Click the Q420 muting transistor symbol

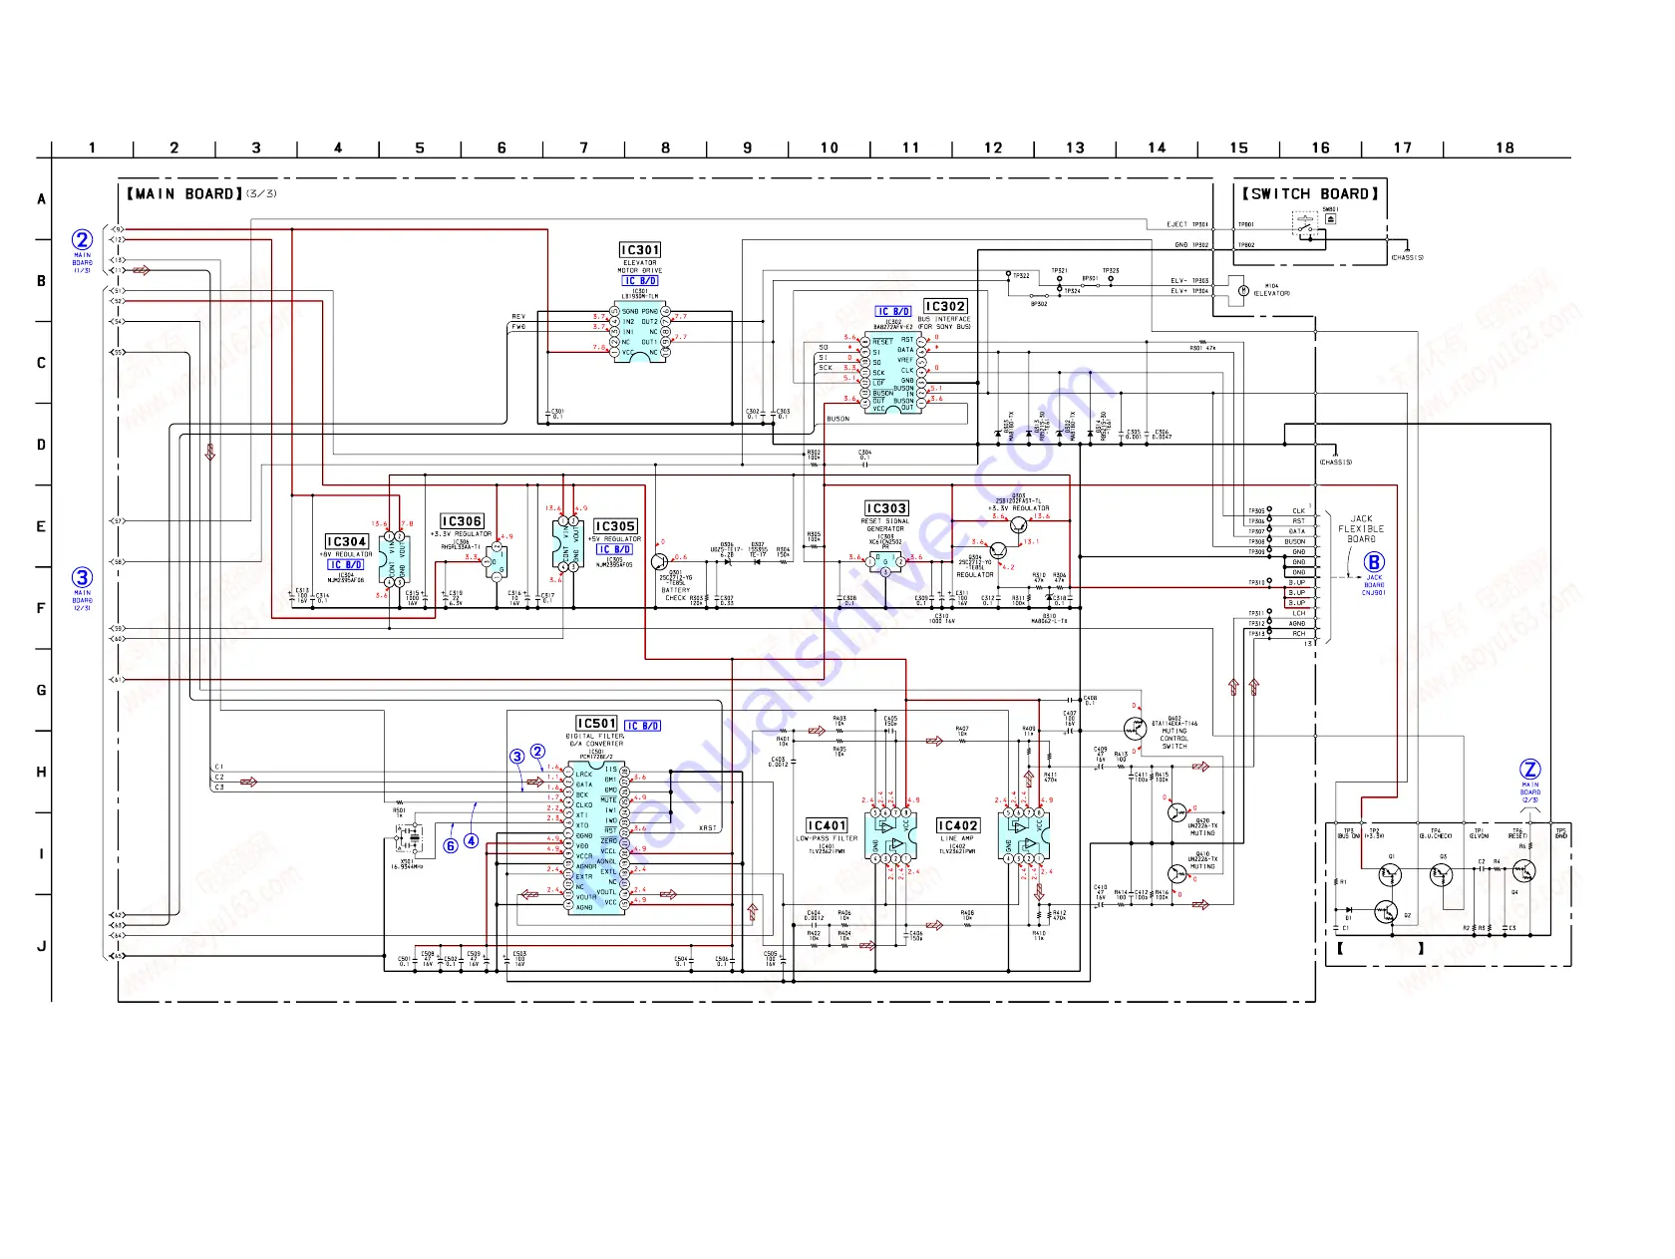[x=1177, y=812]
